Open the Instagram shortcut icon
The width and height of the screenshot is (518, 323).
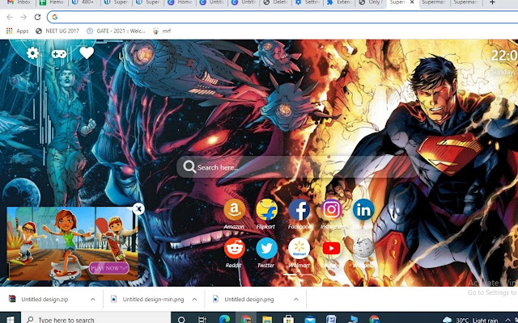click(331, 210)
